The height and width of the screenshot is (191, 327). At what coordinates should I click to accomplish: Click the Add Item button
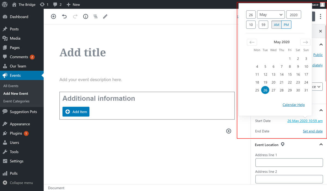[76, 112]
